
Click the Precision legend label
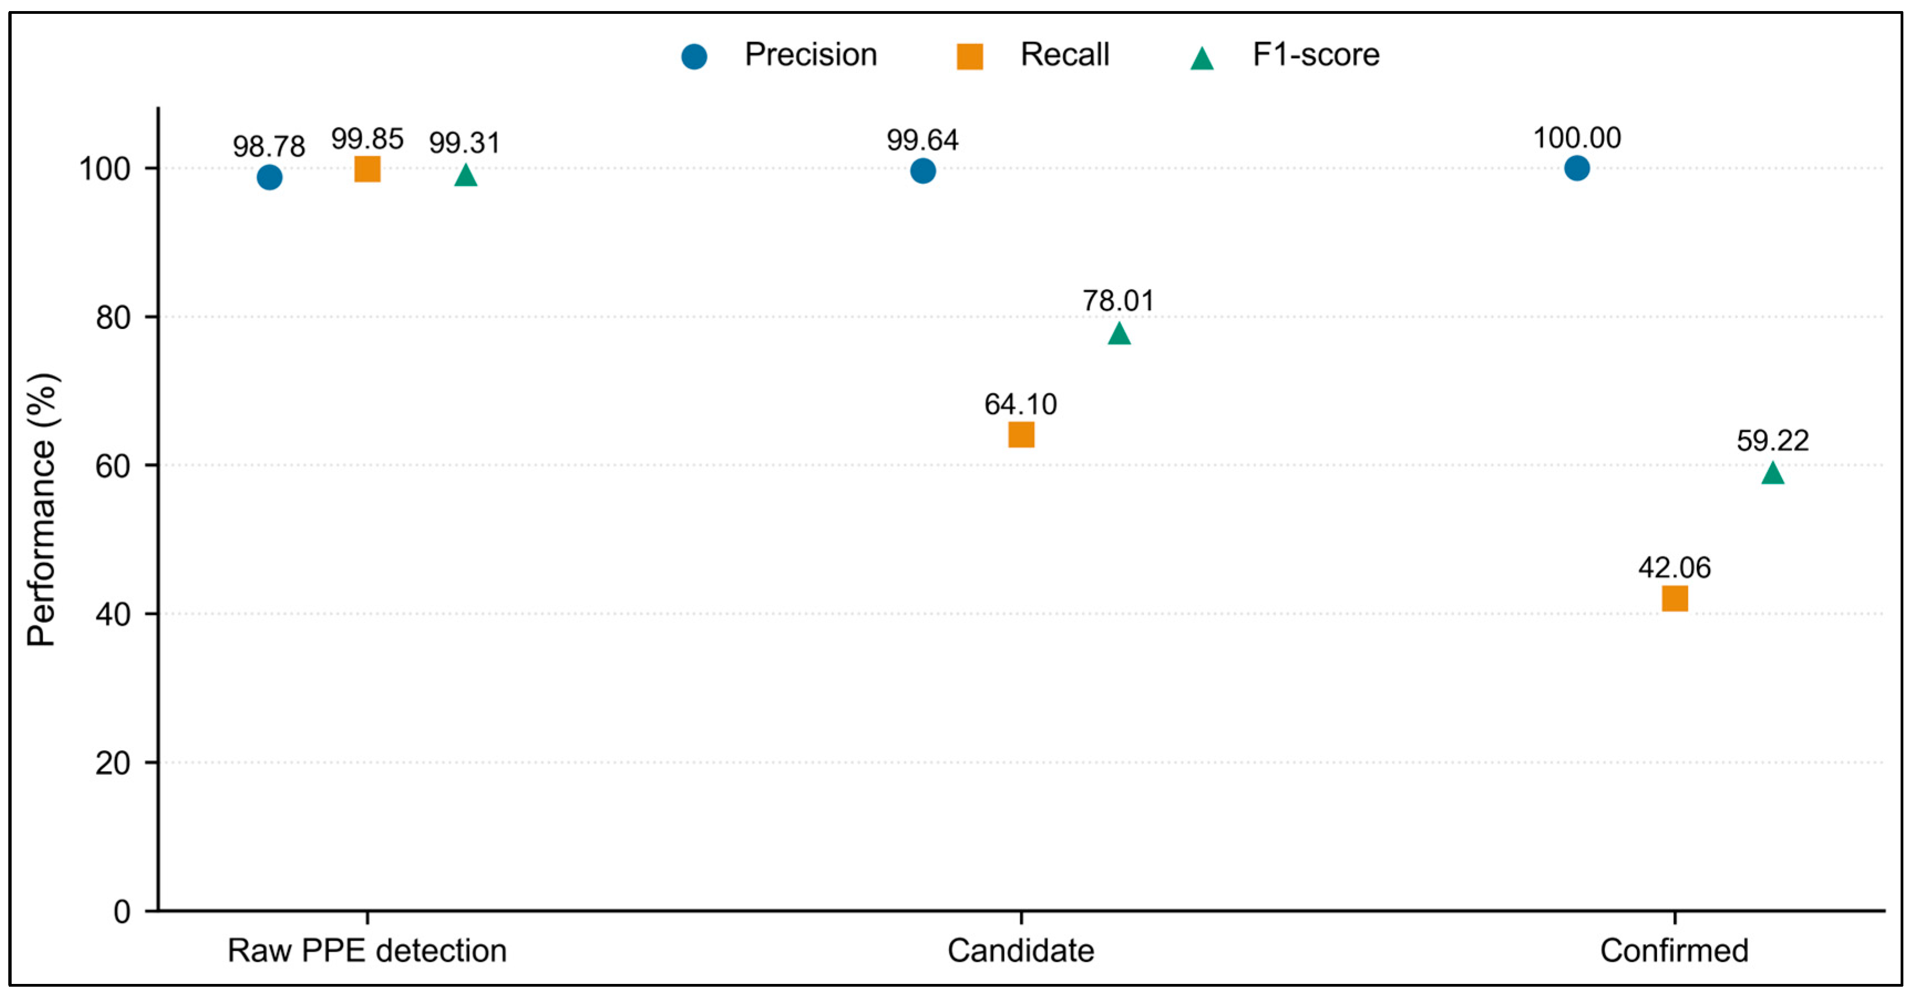point(811,55)
